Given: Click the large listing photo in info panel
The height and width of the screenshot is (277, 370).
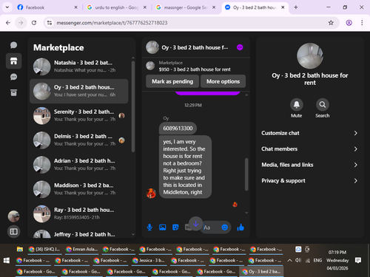Looking at the screenshot, I should [x=310, y=56].
